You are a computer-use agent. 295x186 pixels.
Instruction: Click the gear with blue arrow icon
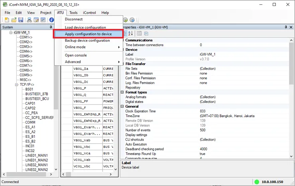click(132, 19)
